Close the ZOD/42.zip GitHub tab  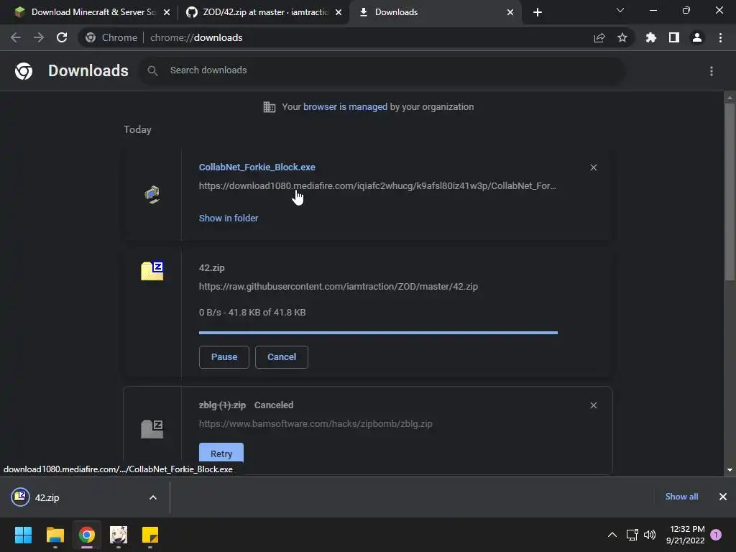[339, 12]
